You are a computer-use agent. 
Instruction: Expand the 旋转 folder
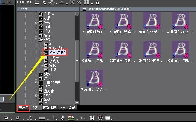pyautogui.click(x=36, y=35)
